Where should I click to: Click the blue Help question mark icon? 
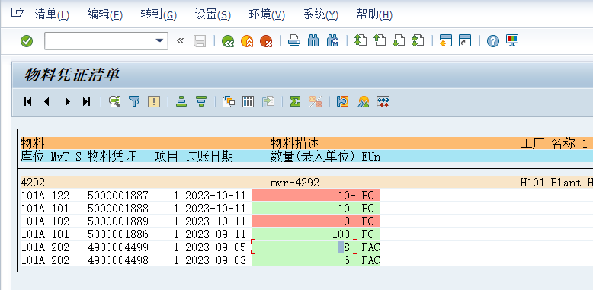[x=493, y=41]
